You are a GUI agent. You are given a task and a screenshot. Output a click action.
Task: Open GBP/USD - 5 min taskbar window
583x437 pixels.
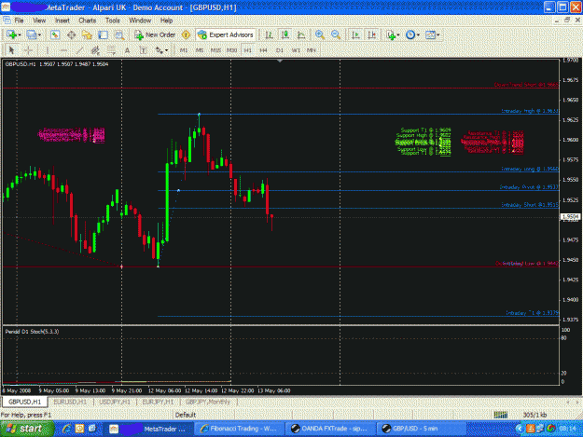(x=421, y=429)
